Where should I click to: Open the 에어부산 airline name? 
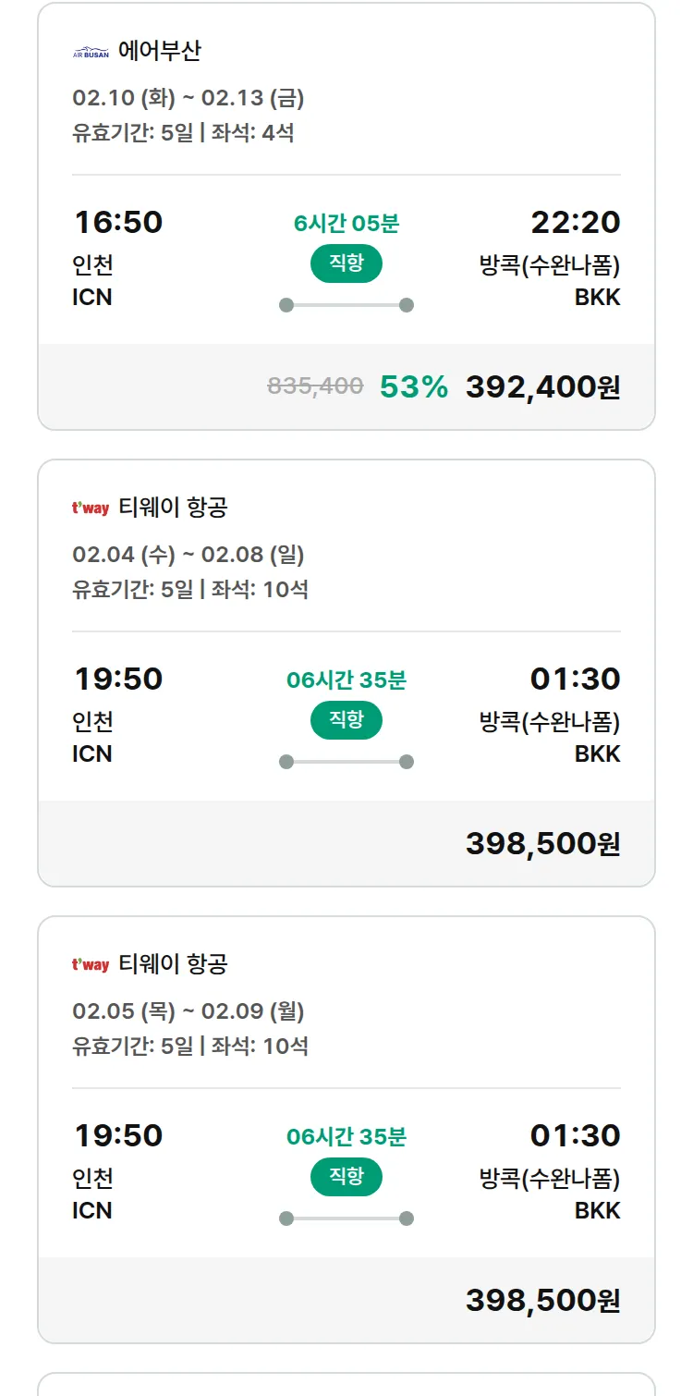[x=159, y=51]
